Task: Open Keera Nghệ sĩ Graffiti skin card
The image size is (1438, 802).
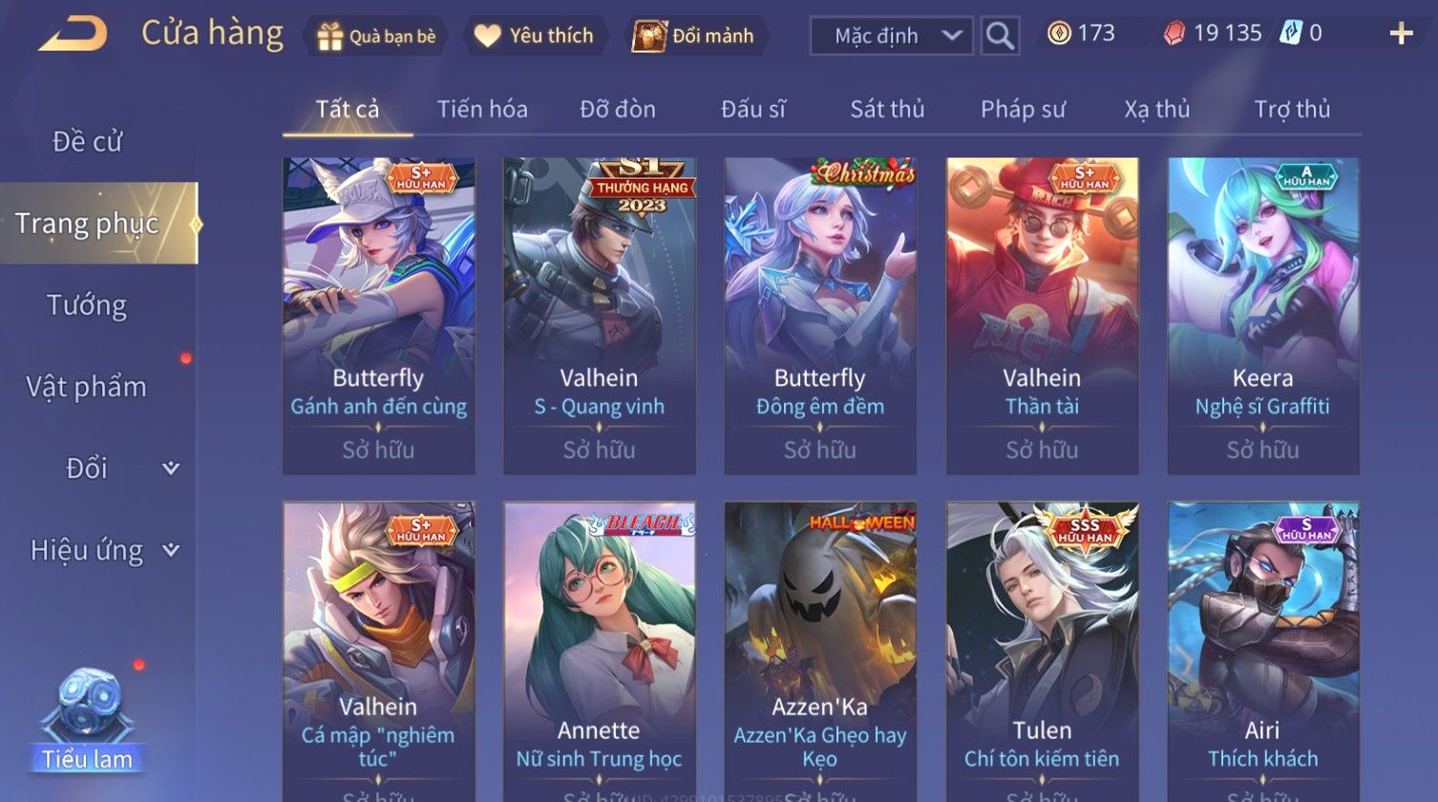Action: click(1263, 316)
